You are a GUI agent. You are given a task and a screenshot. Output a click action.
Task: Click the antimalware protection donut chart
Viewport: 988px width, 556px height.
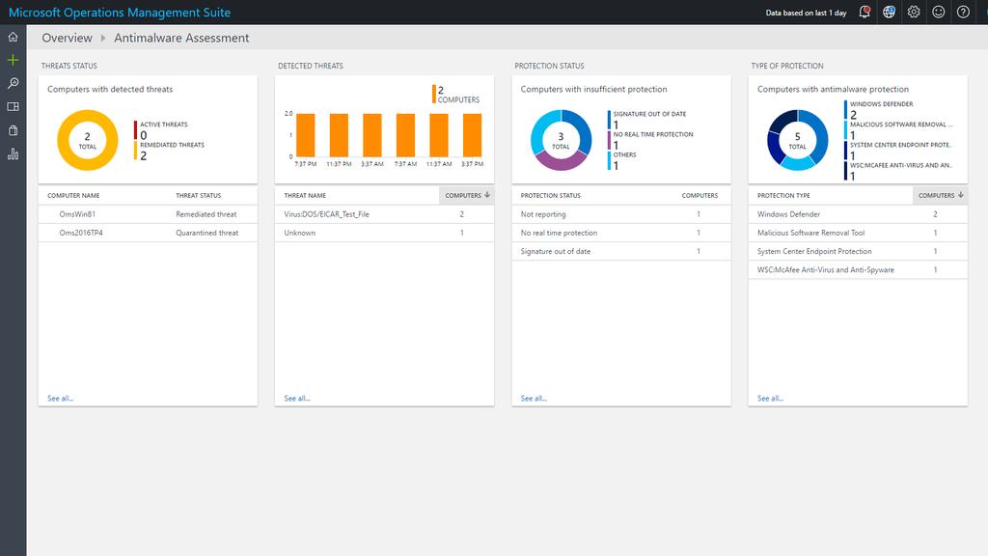(x=798, y=140)
